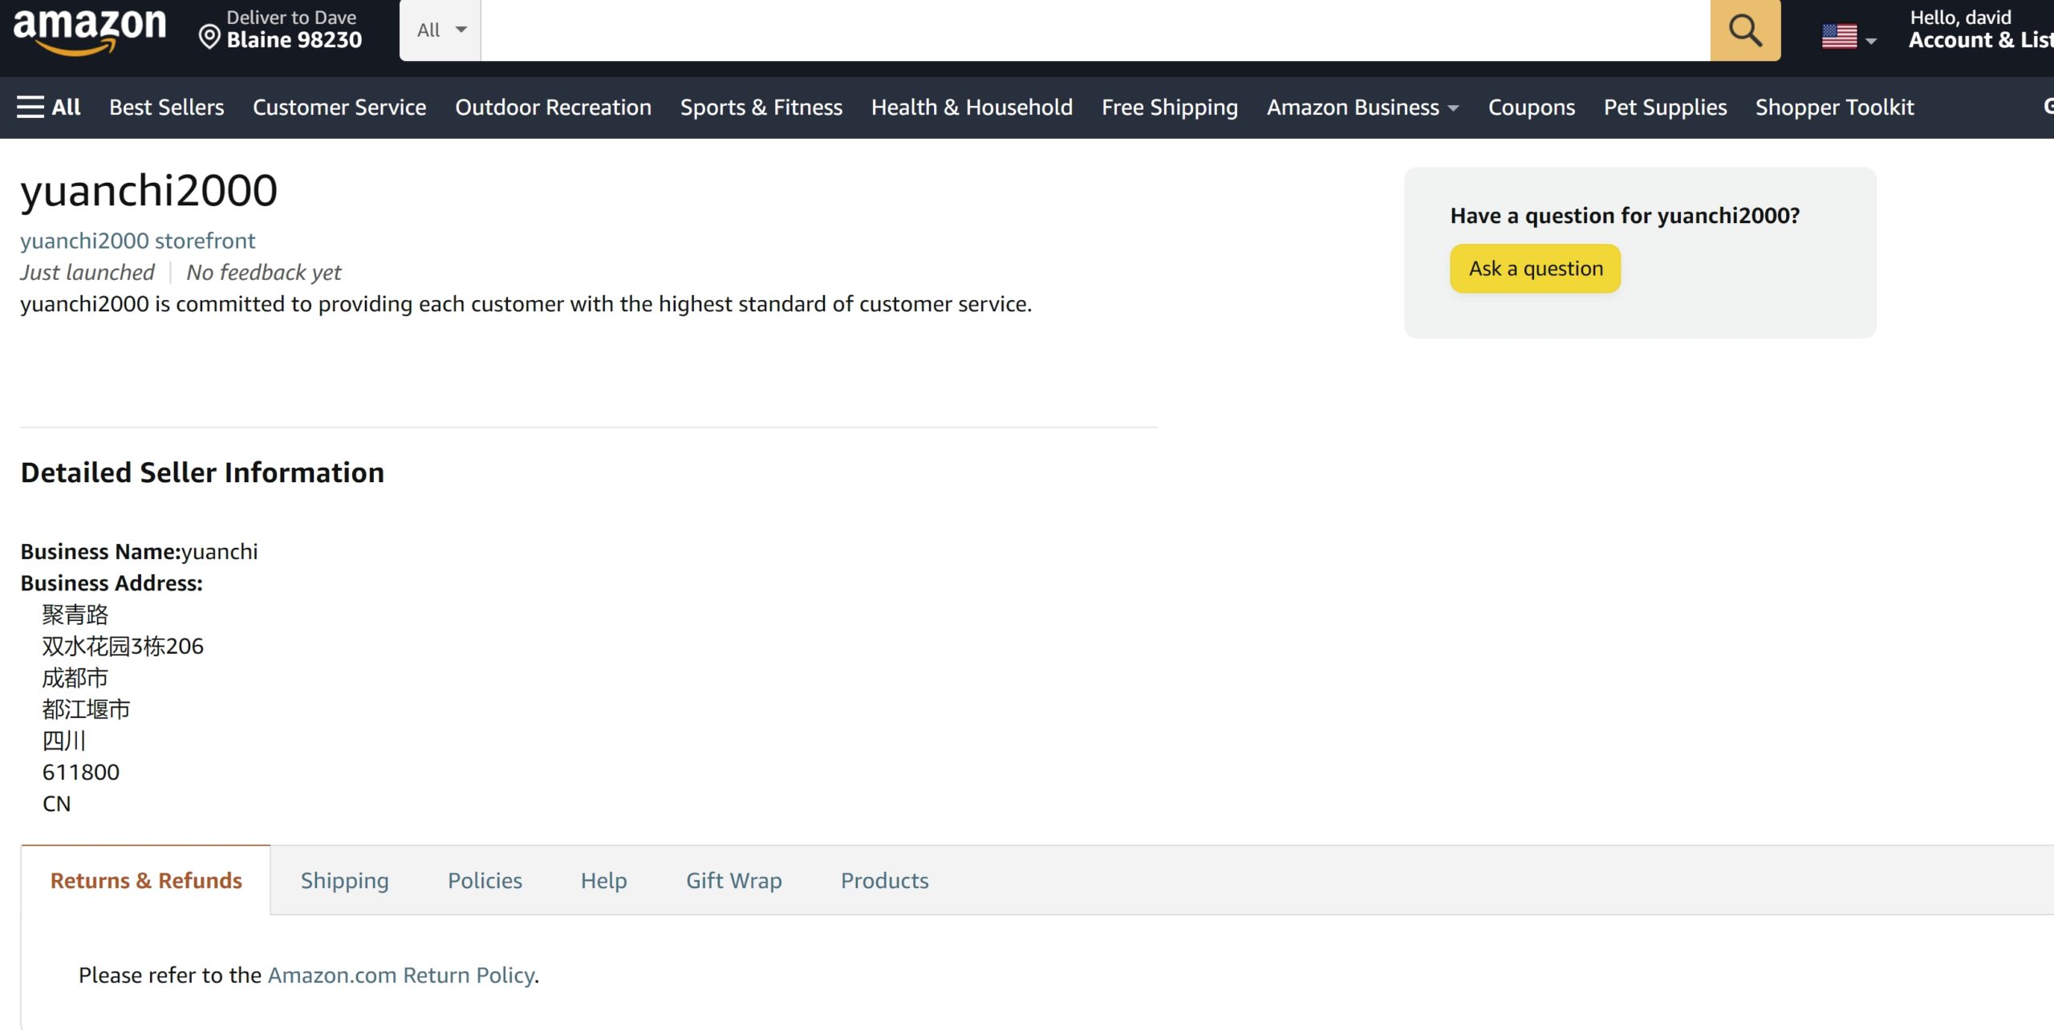The height and width of the screenshot is (1030, 2054).
Task: Select the Returns & Refunds tab
Action: click(x=146, y=880)
